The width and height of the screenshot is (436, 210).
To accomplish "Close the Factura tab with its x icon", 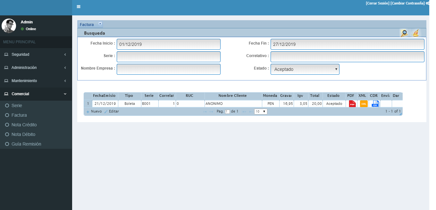I will click(100, 23).
